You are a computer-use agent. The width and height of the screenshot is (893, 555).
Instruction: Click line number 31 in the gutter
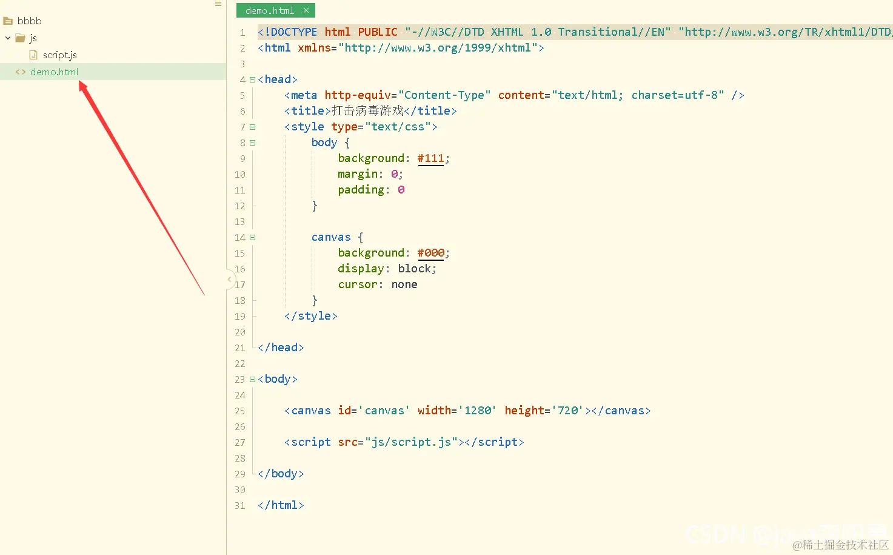point(240,506)
